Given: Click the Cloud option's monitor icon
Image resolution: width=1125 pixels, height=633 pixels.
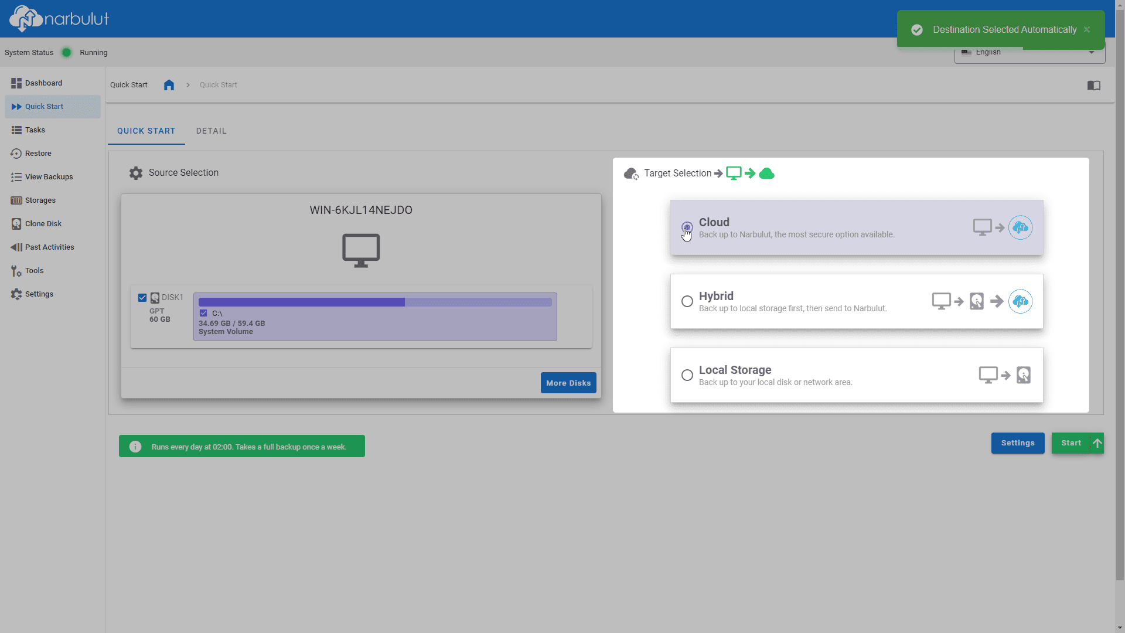Looking at the screenshot, I should pos(983,227).
